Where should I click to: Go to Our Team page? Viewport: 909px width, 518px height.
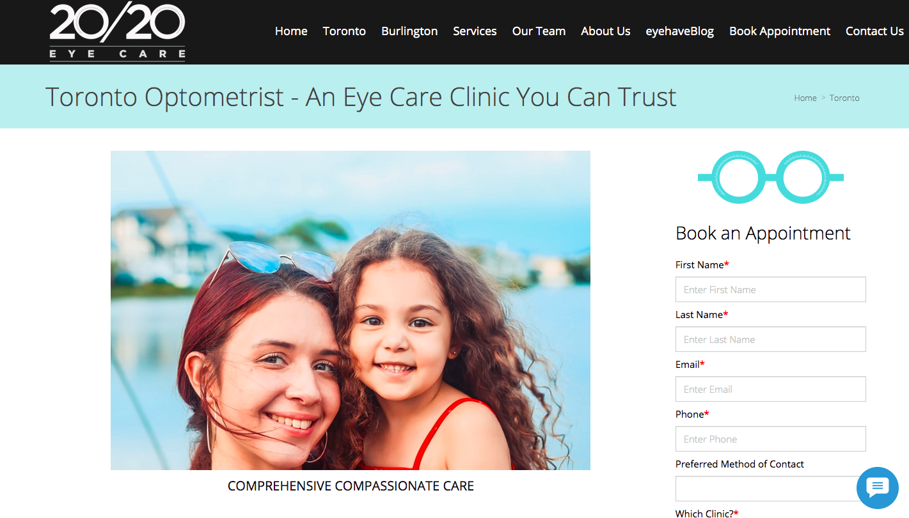coord(539,31)
